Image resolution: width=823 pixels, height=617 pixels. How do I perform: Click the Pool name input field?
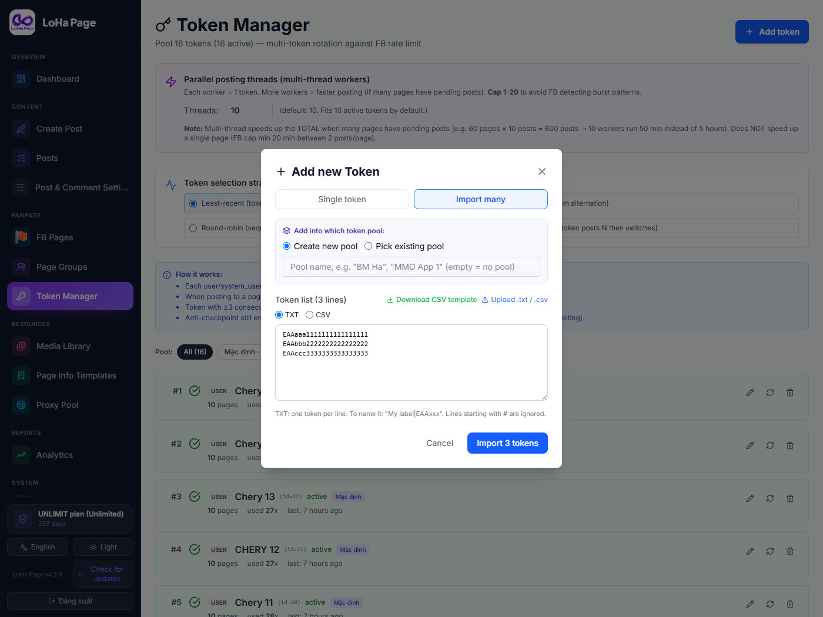coord(411,267)
